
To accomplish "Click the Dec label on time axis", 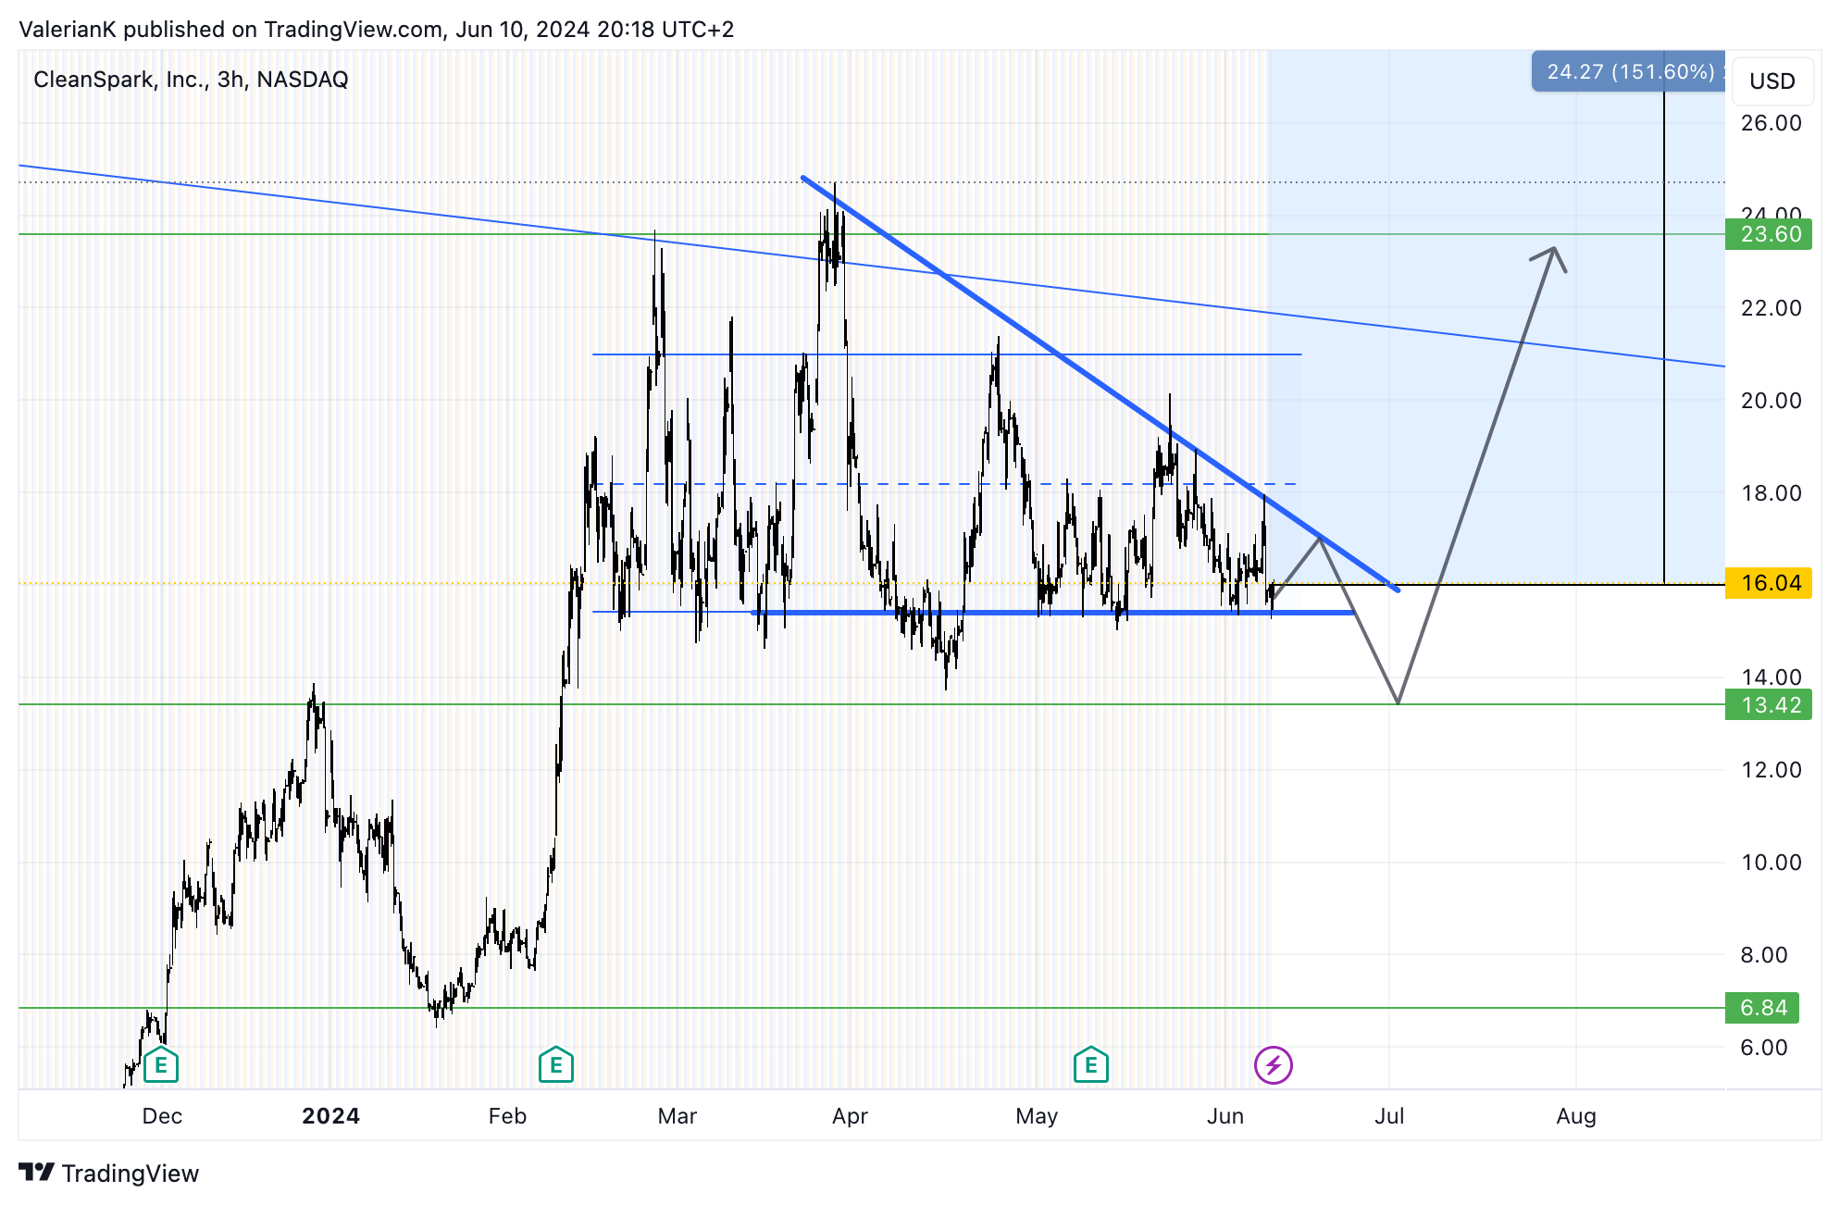I will point(162,1116).
